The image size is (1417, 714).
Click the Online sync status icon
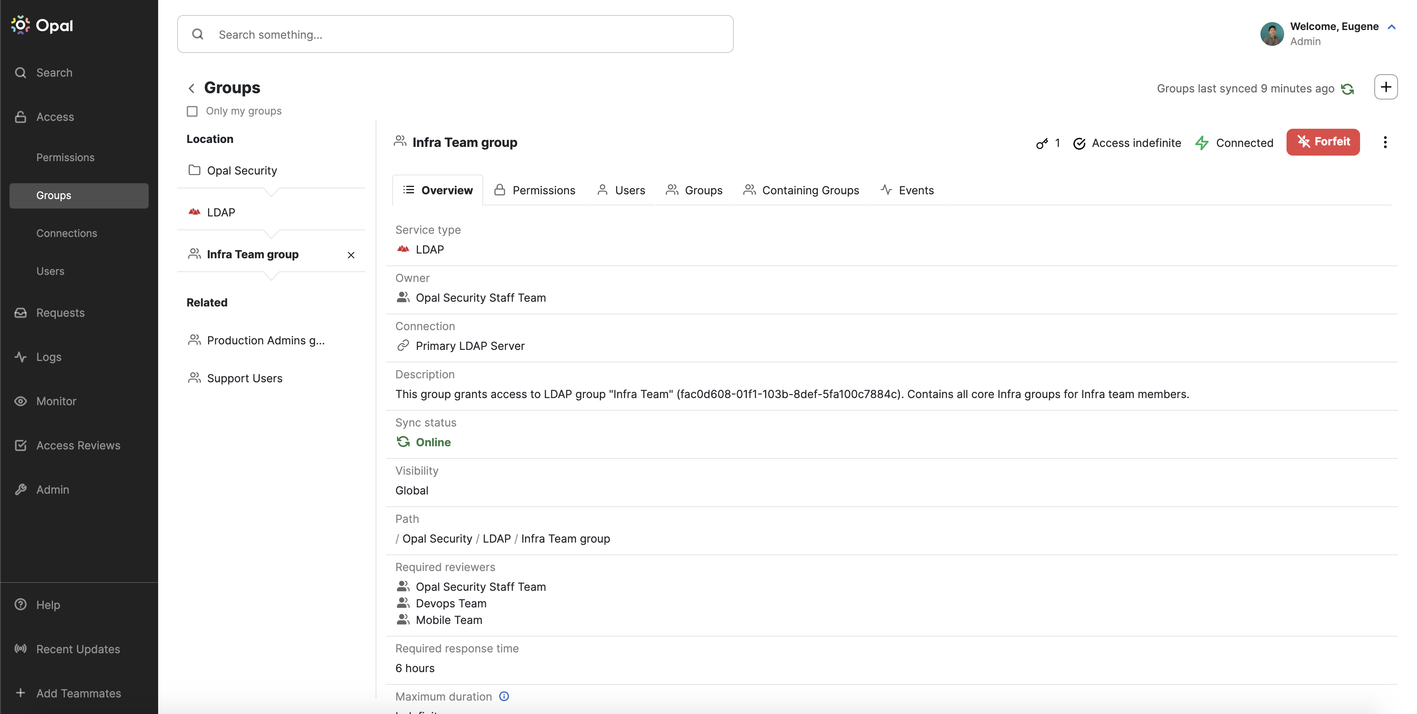click(403, 442)
